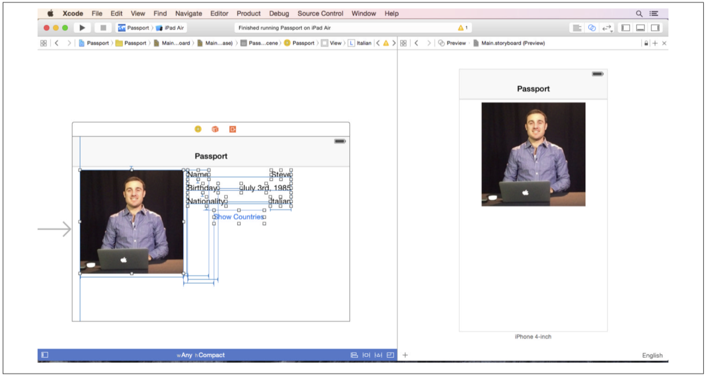706x376 pixels.
Task: Click the Stop button in toolbar
Action: 103,28
